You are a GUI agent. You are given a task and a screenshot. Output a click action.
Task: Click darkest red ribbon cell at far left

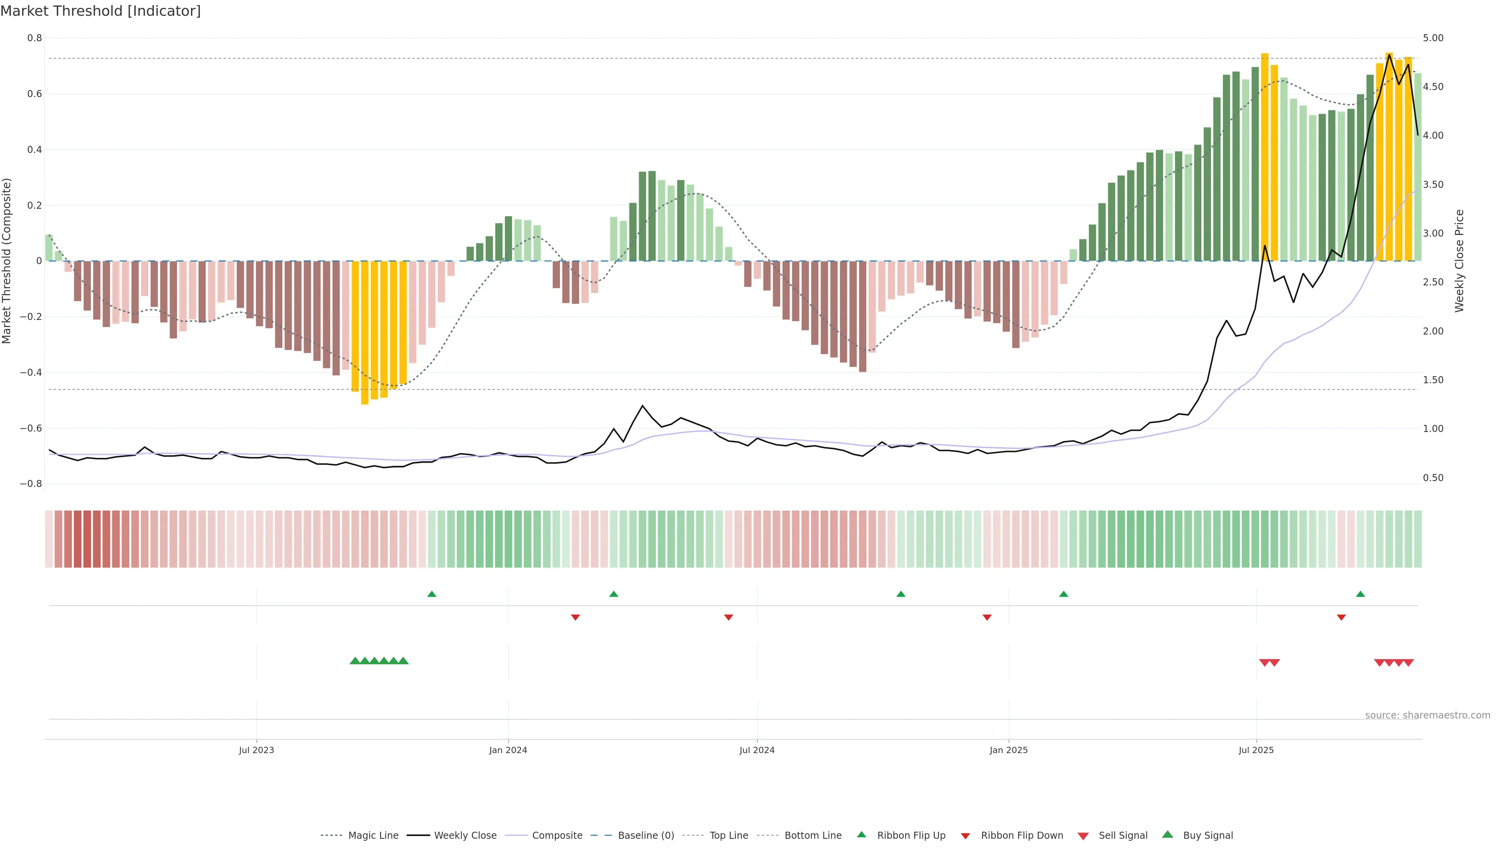(x=87, y=539)
